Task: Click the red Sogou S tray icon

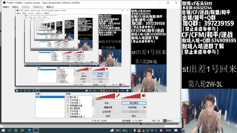Action: click(x=161, y=130)
